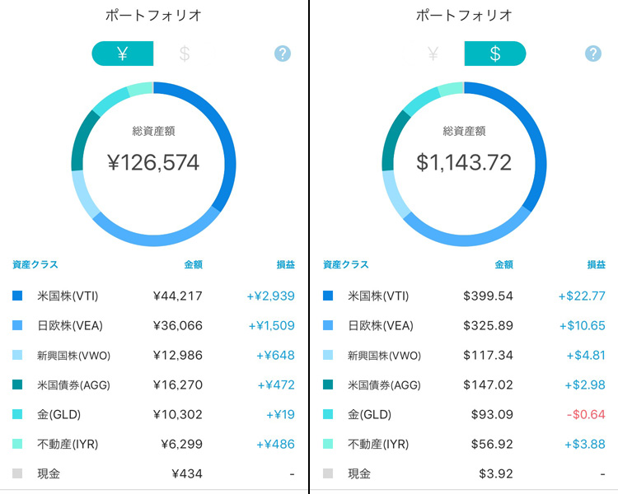Tap the active dollar toggle in right panel
Screen dimensions: 618x494
tap(495, 54)
